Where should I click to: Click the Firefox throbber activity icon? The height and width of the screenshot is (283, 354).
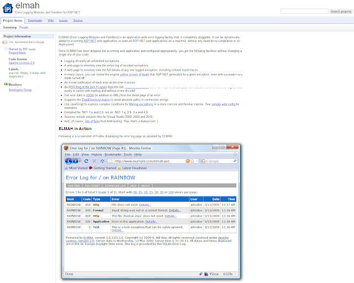[235, 154]
